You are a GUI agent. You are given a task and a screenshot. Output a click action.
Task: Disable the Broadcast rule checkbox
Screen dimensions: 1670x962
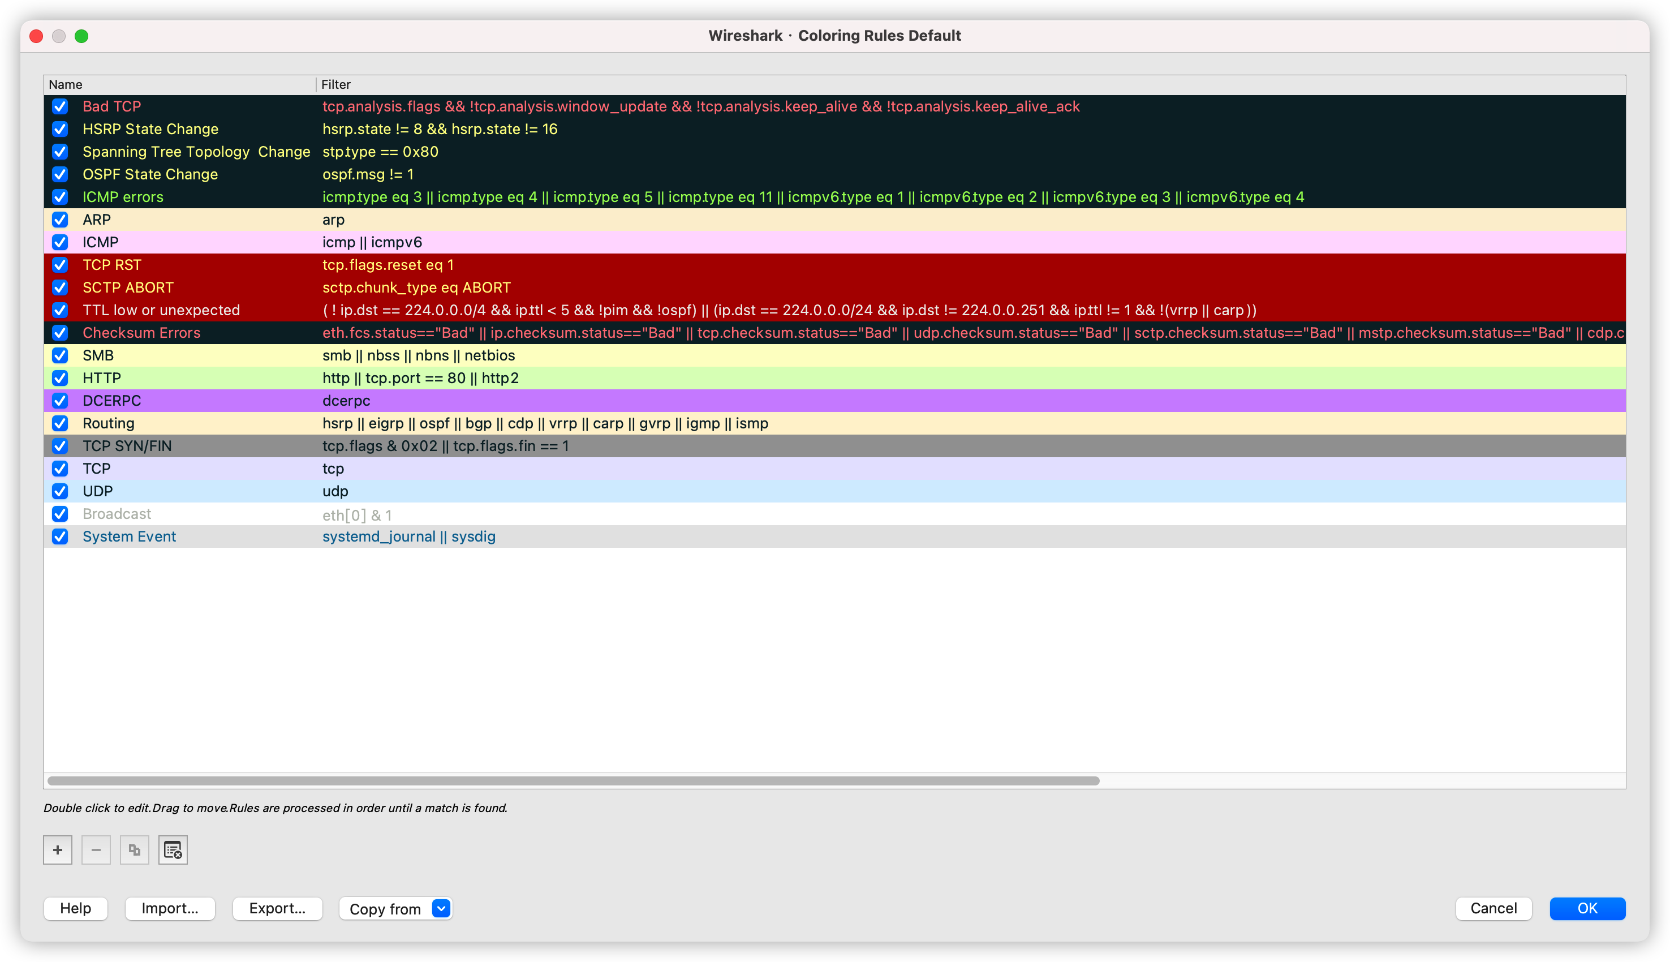[60, 514]
